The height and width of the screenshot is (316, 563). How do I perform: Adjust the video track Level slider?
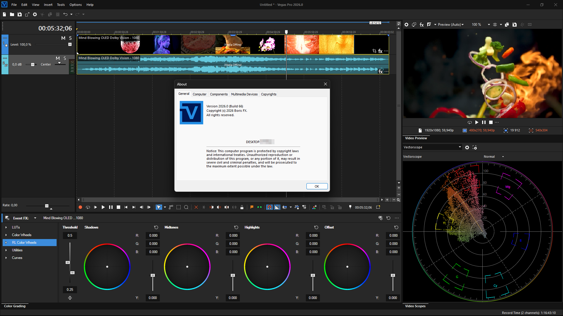(70, 44)
